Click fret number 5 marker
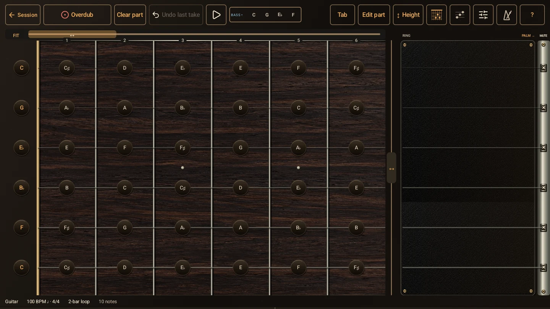Image resolution: width=550 pixels, height=309 pixels. [298, 40]
